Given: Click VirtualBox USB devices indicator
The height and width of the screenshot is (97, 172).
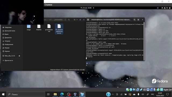Looking at the screenshot, I should coord(141,90).
